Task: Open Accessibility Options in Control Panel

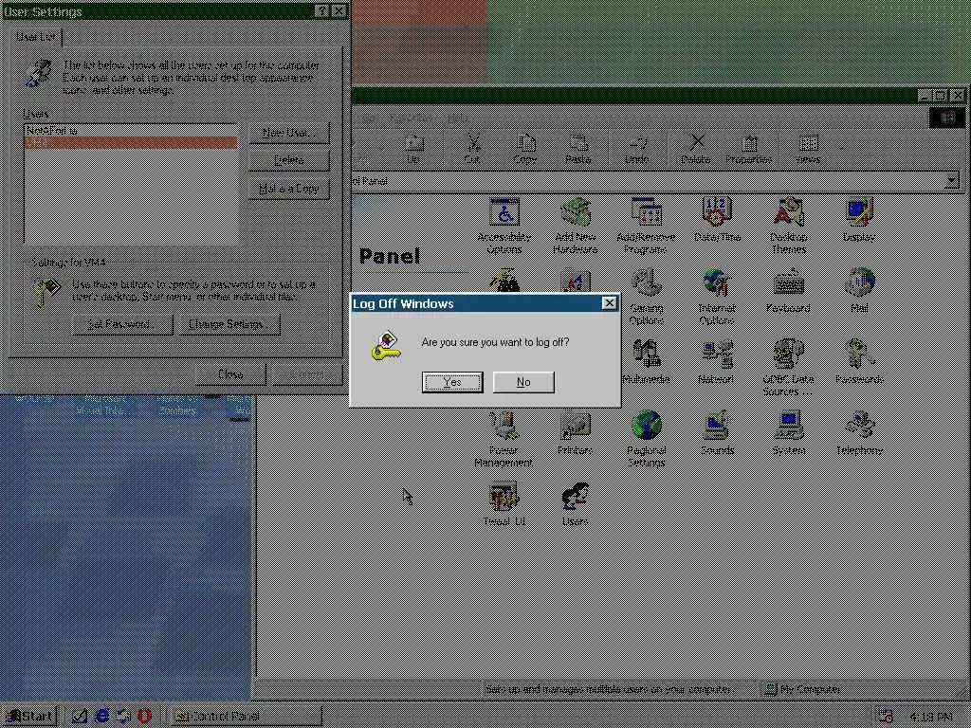Action: [x=504, y=226]
